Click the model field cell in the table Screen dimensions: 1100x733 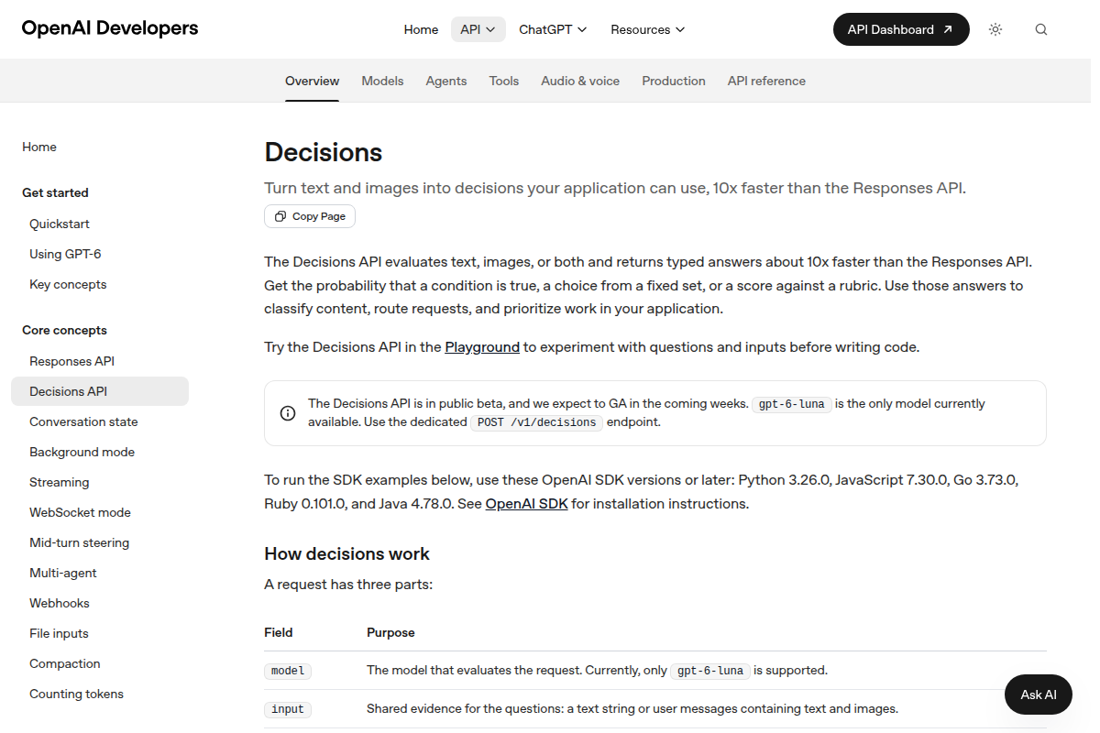pyautogui.click(x=288, y=671)
